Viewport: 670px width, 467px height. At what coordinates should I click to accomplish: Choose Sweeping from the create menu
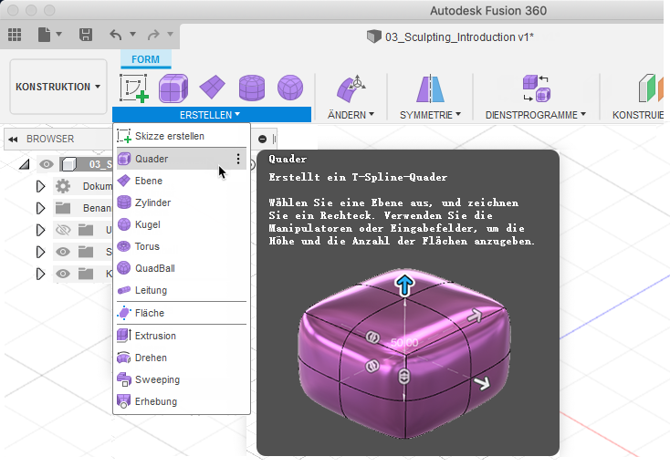coord(182,379)
